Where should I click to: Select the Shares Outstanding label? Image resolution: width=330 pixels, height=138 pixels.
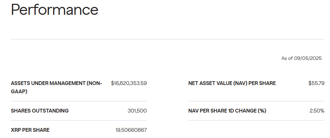pos(40,111)
